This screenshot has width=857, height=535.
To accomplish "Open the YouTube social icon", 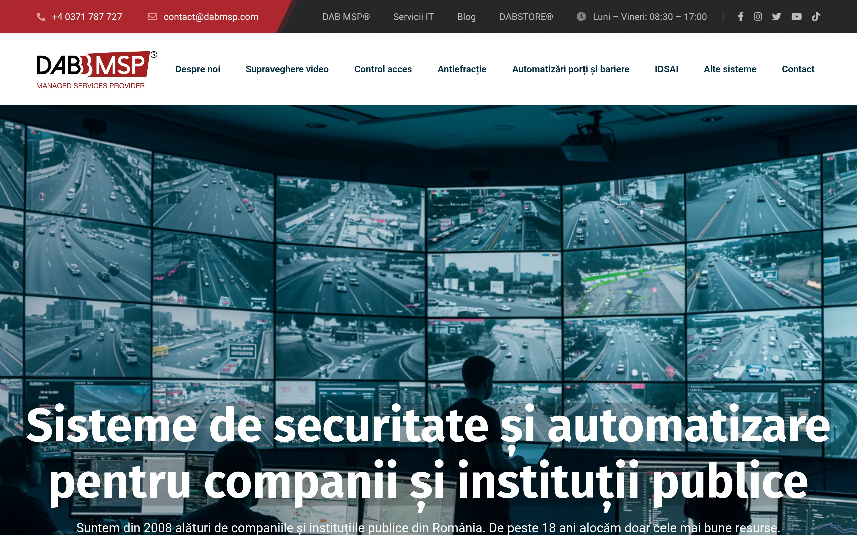I will 796,17.
